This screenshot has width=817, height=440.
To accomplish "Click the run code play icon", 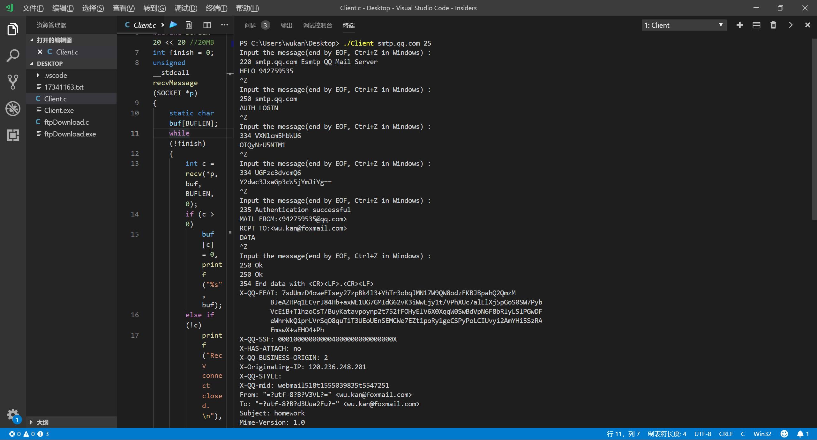I will pyautogui.click(x=173, y=25).
